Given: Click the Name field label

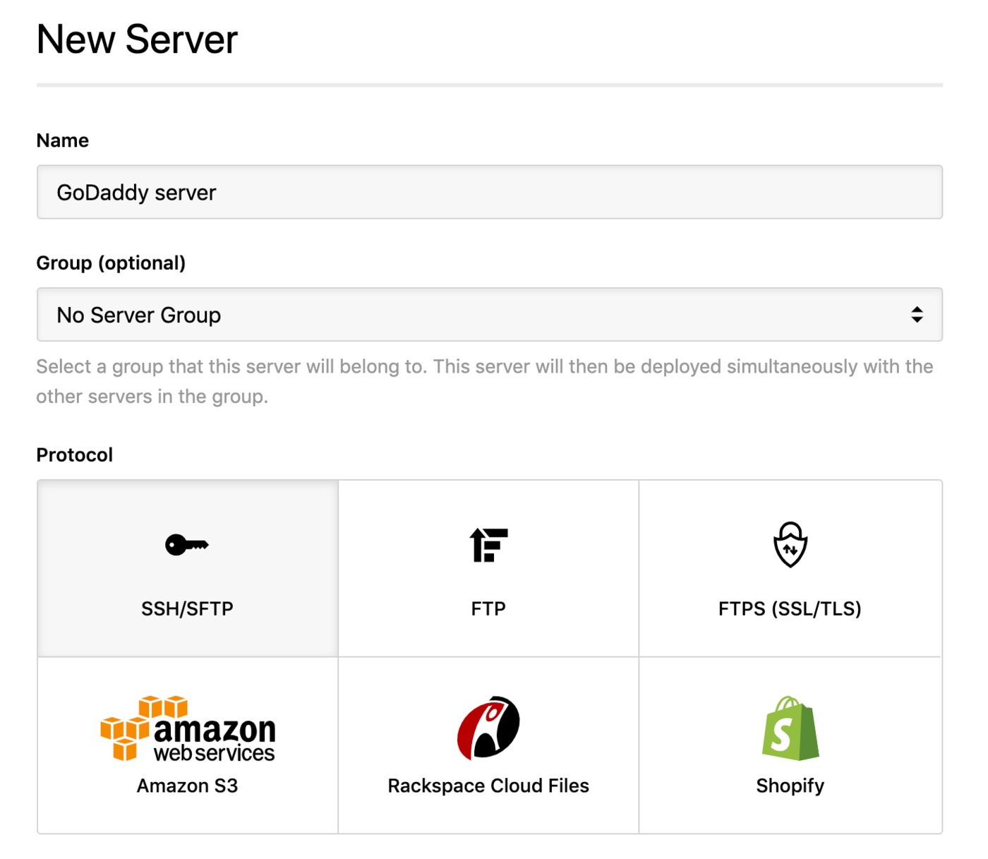Looking at the screenshot, I should tap(63, 140).
